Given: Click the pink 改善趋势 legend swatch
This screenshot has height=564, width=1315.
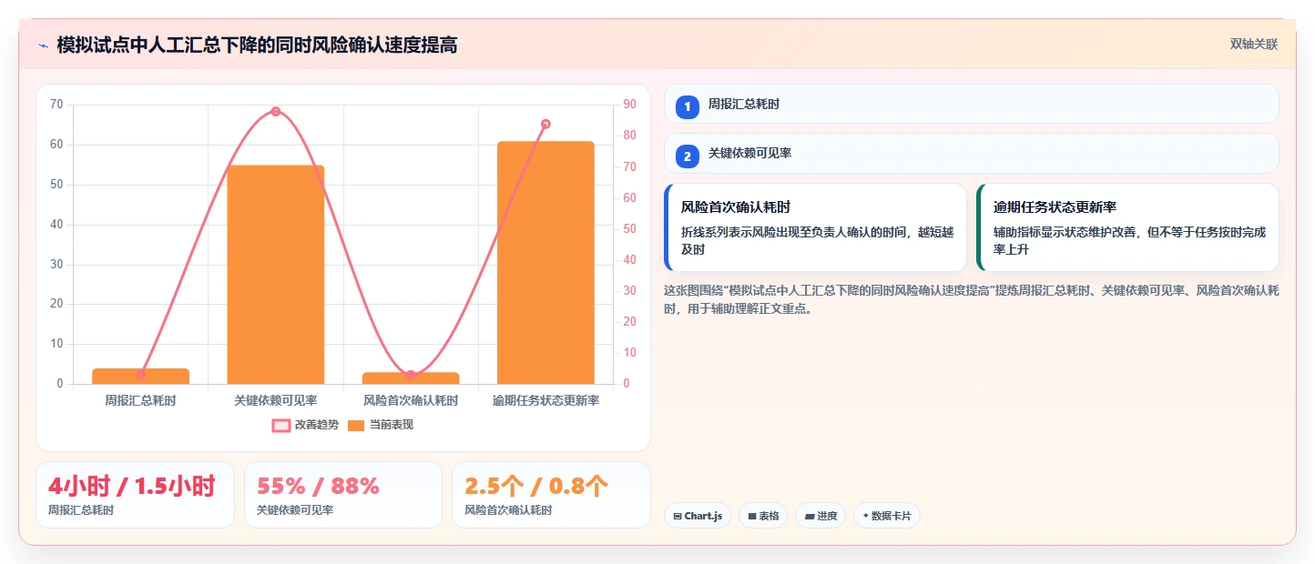Looking at the screenshot, I should click(x=280, y=425).
